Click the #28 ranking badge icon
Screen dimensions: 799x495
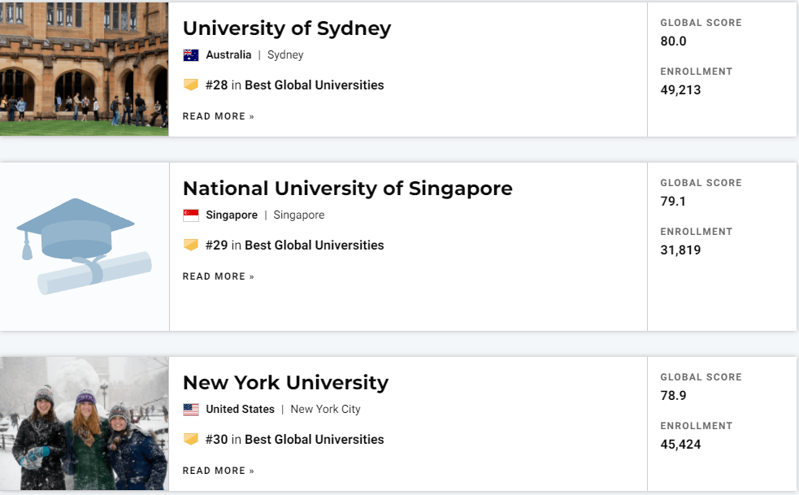190,85
